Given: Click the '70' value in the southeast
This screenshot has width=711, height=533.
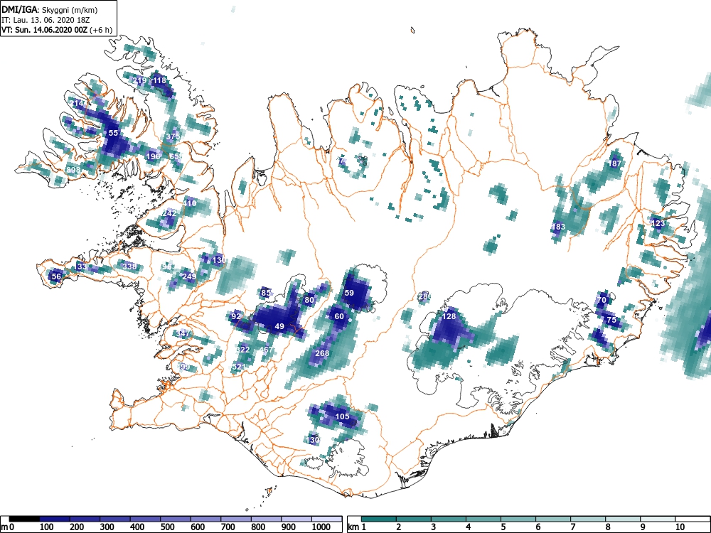Looking at the screenshot, I should 602,300.
